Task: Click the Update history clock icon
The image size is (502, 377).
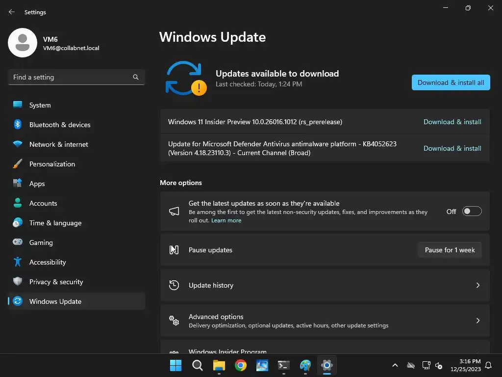Action: (x=174, y=285)
